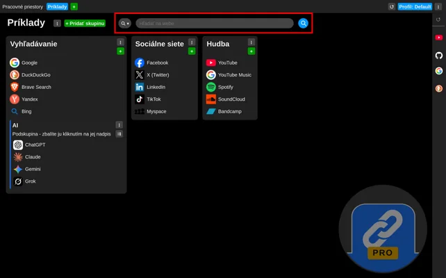Viewport: 446px width, 278px height.
Task: Click the SoundCloud icon
Action: (x=210, y=99)
